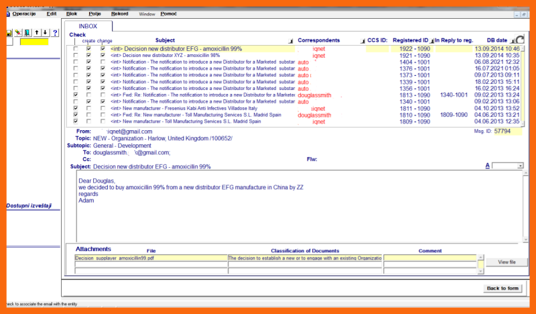Click the Subtopic text 'General - Development'
This screenshot has width=536, height=314.
[x=122, y=146]
